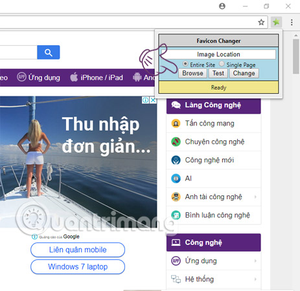Click the Hệ thống computers icon
This screenshot has height=291, width=300.
176,279
